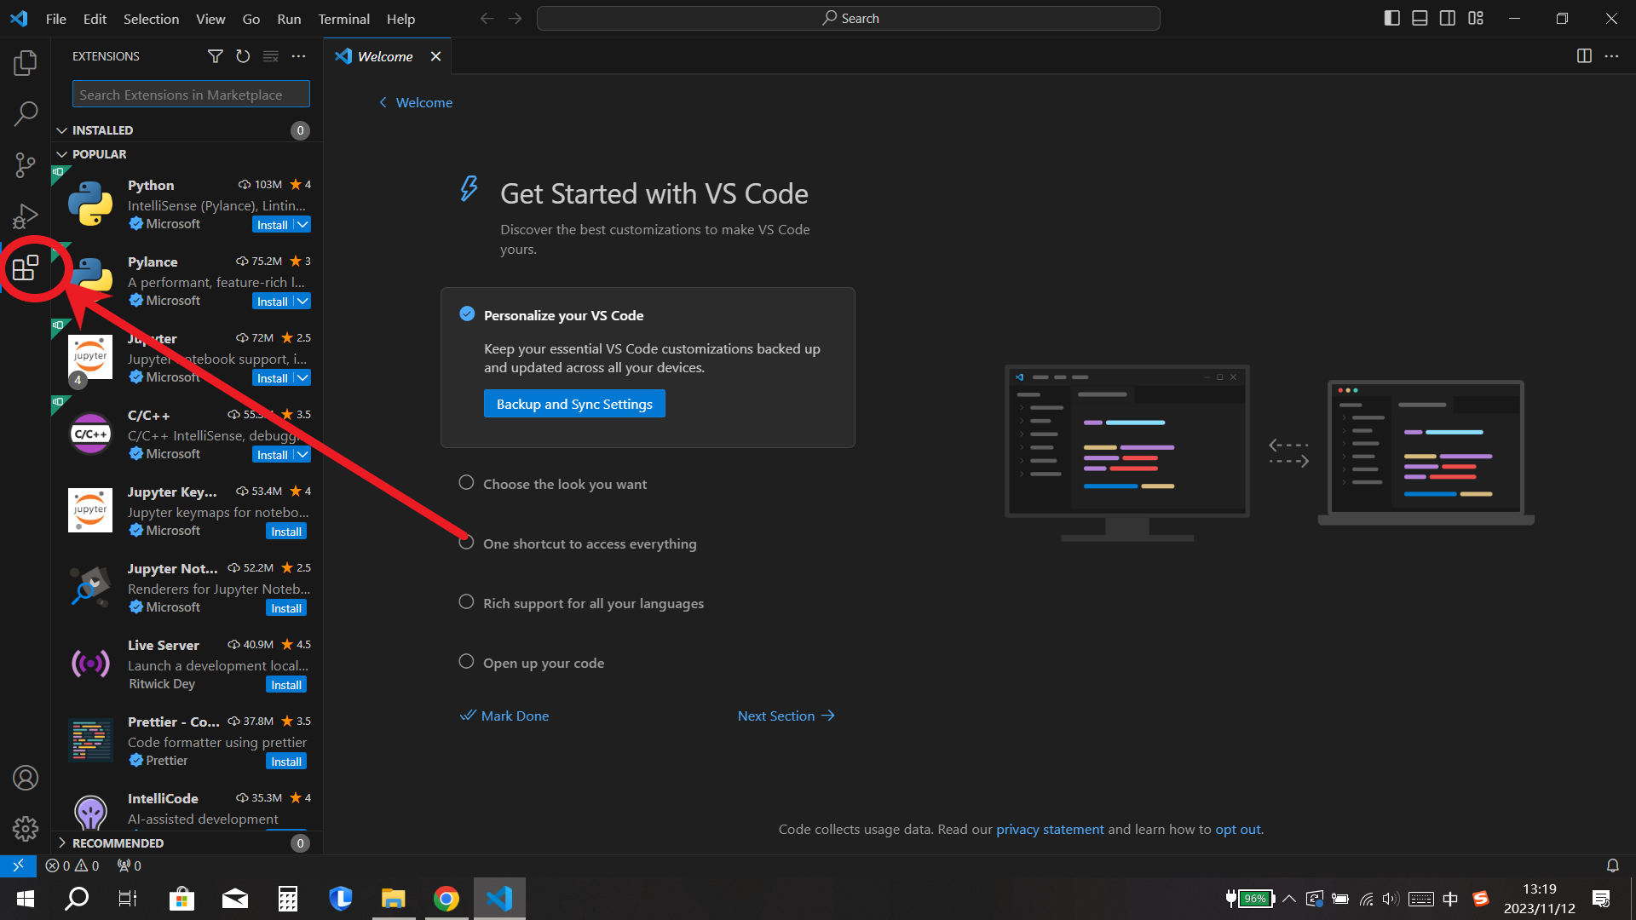Toggle 'Personalize your VS Code' completed check
The image size is (1636, 920).
pos(467,314)
